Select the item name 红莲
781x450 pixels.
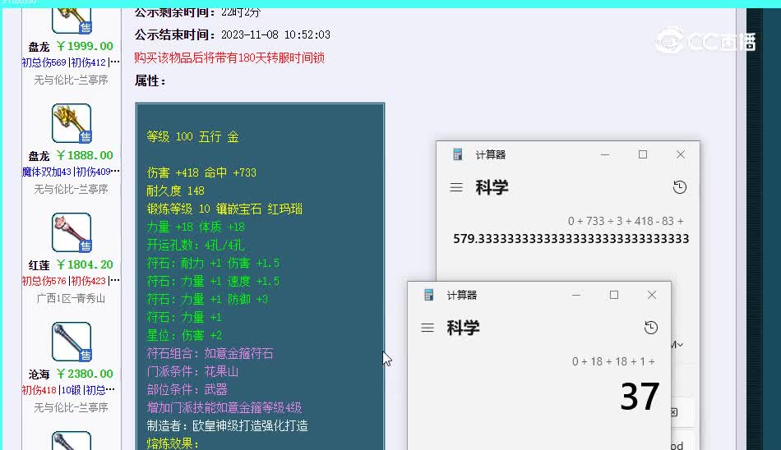pos(39,265)
